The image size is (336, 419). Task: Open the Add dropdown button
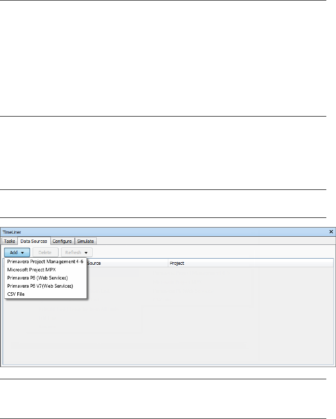tap(17, 253)
